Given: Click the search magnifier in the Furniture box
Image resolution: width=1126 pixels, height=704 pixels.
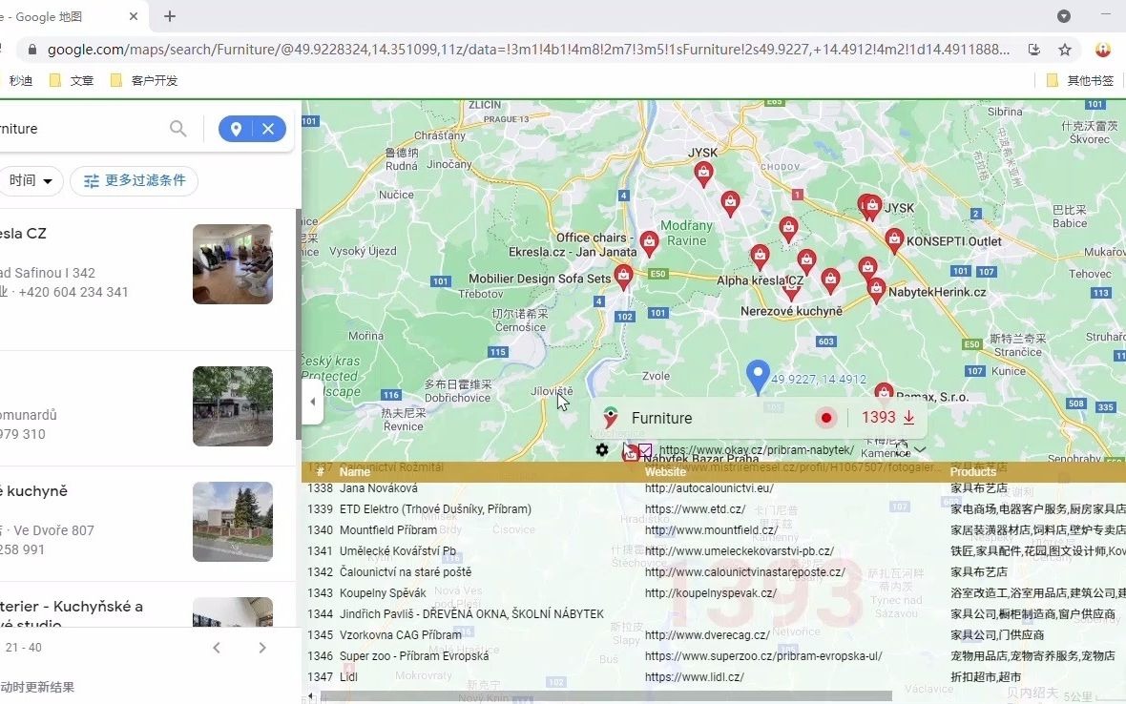Looking at the screenshot, I should (x=177, y=128).
